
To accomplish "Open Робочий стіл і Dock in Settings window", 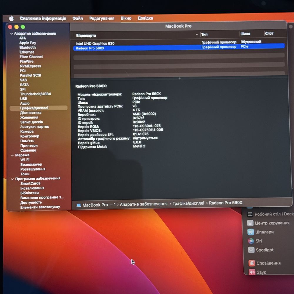I will pos(270,214).
